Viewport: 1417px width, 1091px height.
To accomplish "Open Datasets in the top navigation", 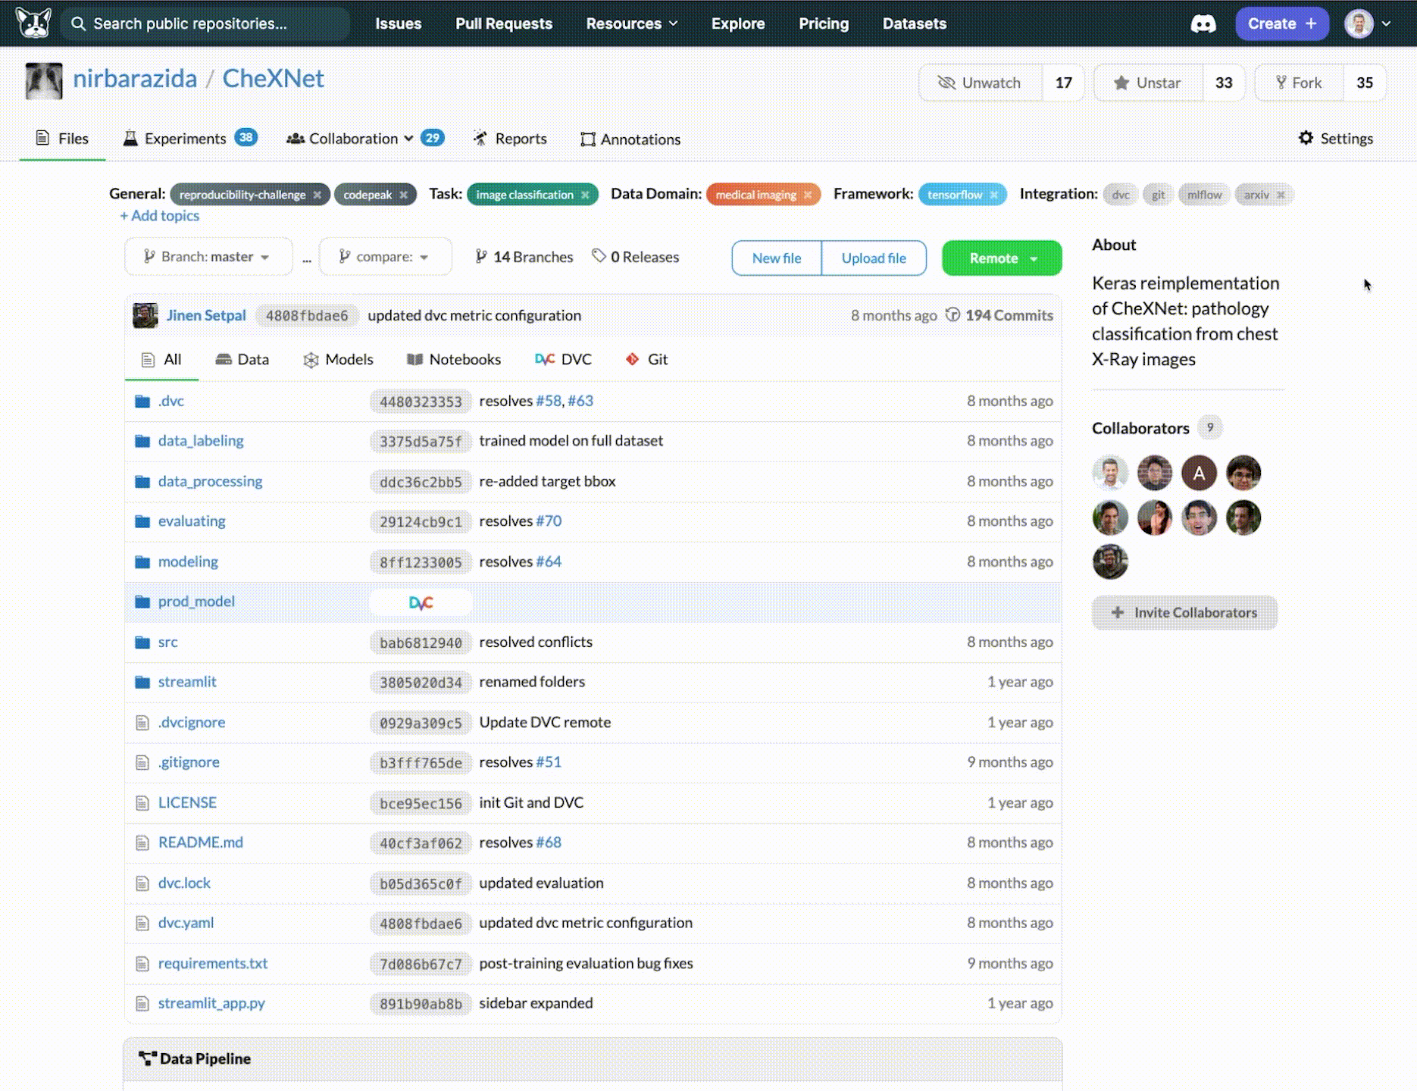I will 915,23.
